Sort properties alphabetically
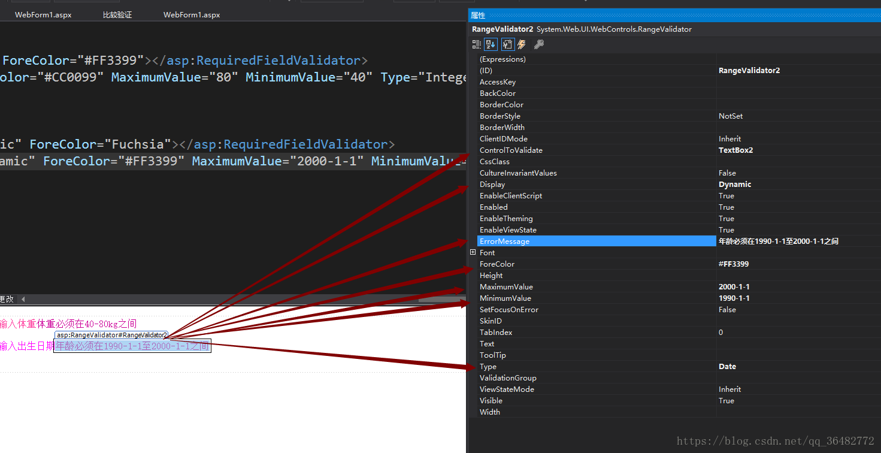The height and width of the screenshot is (453, 881). point(491,44)
